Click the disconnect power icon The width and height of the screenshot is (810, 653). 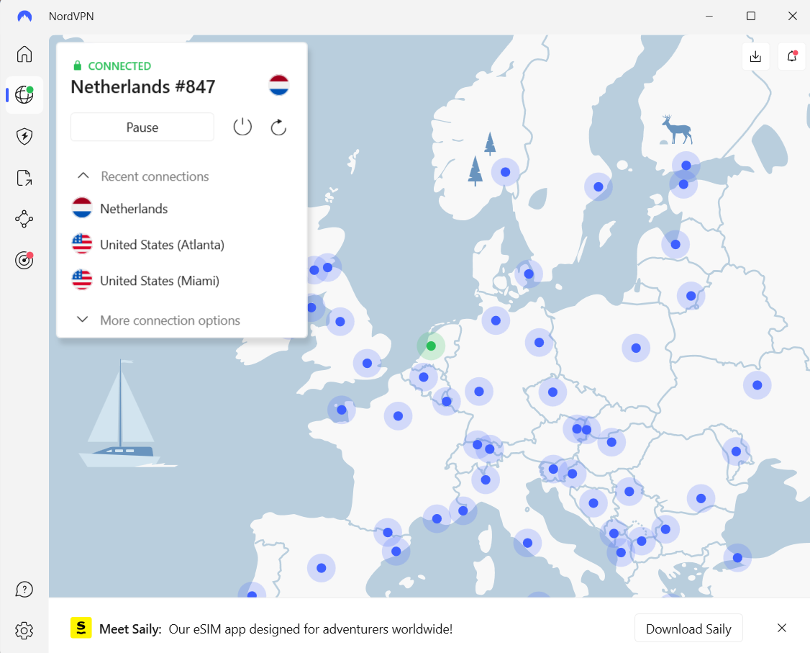242,127
